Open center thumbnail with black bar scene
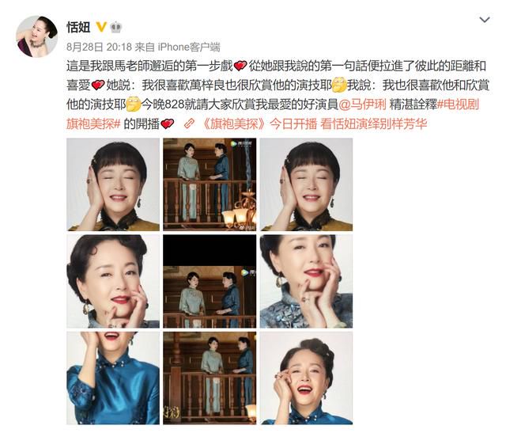Screen dimensions: 506x433 [x=210, y=282]
